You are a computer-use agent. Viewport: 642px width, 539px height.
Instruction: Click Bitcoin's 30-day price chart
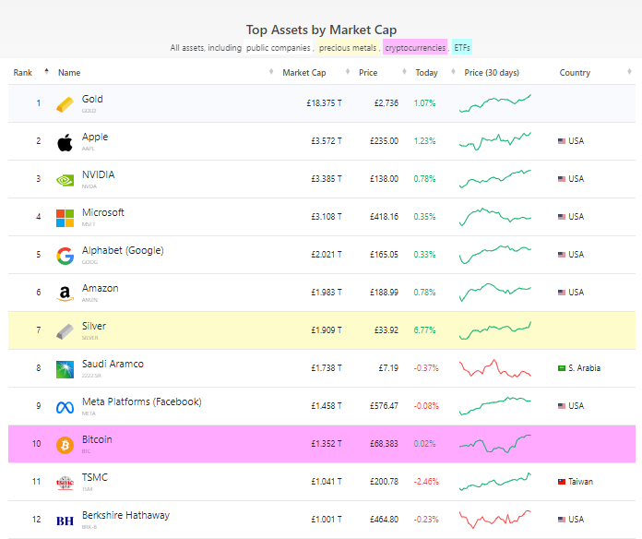[x=495, y=444]
